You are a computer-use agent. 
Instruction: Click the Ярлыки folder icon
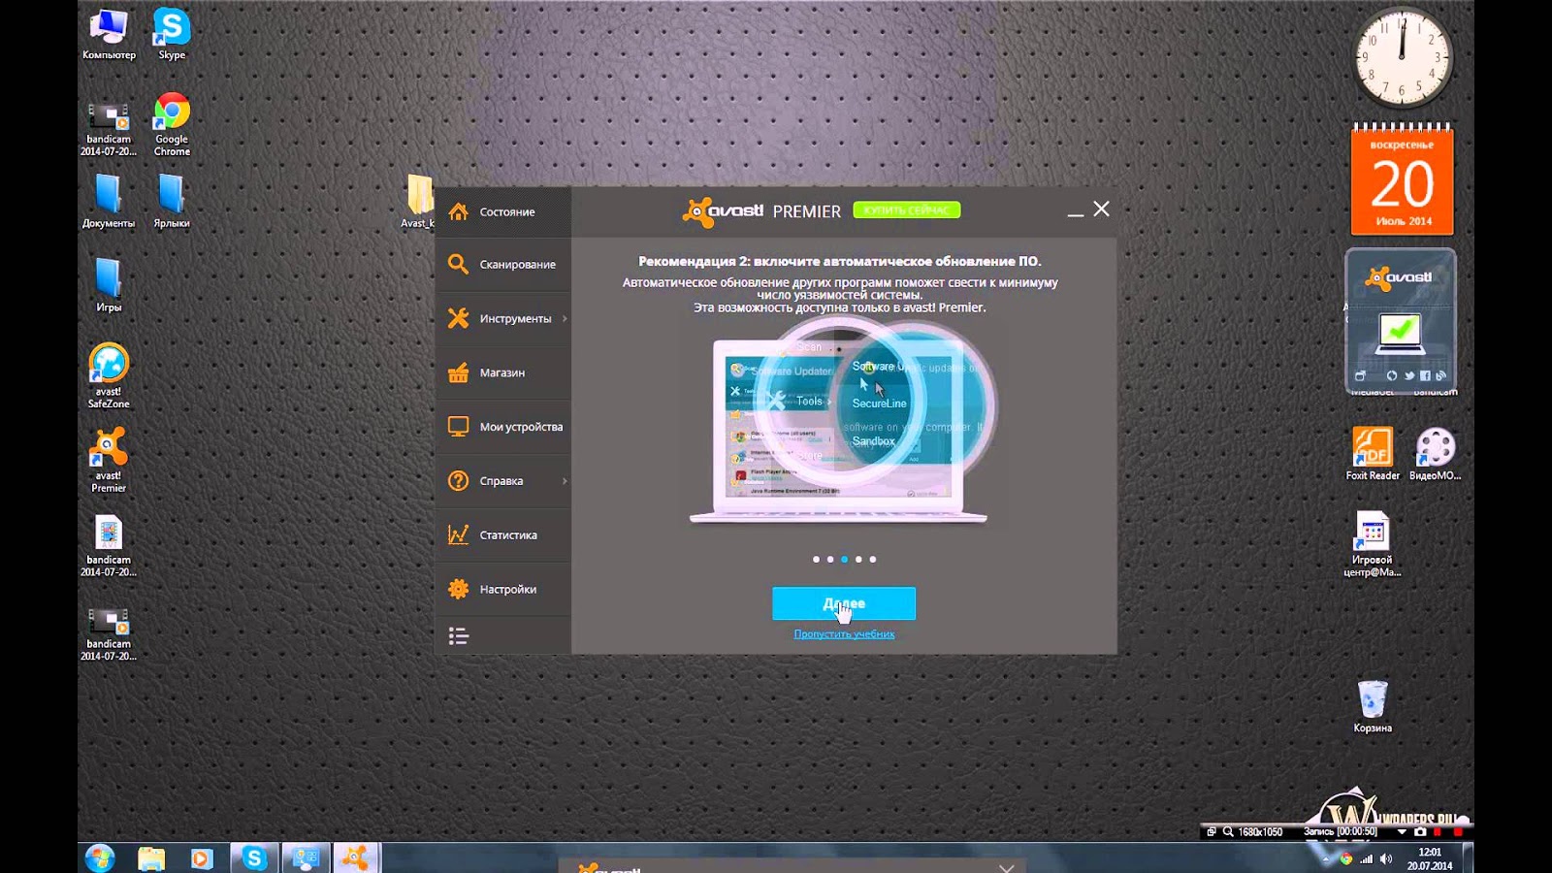[172, 202]
